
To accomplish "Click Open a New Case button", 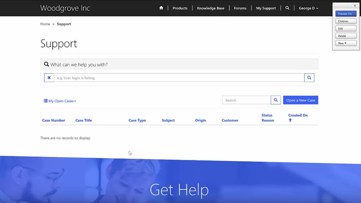I will pos(301,100).
